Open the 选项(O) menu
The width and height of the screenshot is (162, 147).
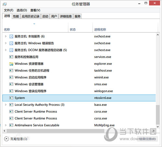click(22, 10)
